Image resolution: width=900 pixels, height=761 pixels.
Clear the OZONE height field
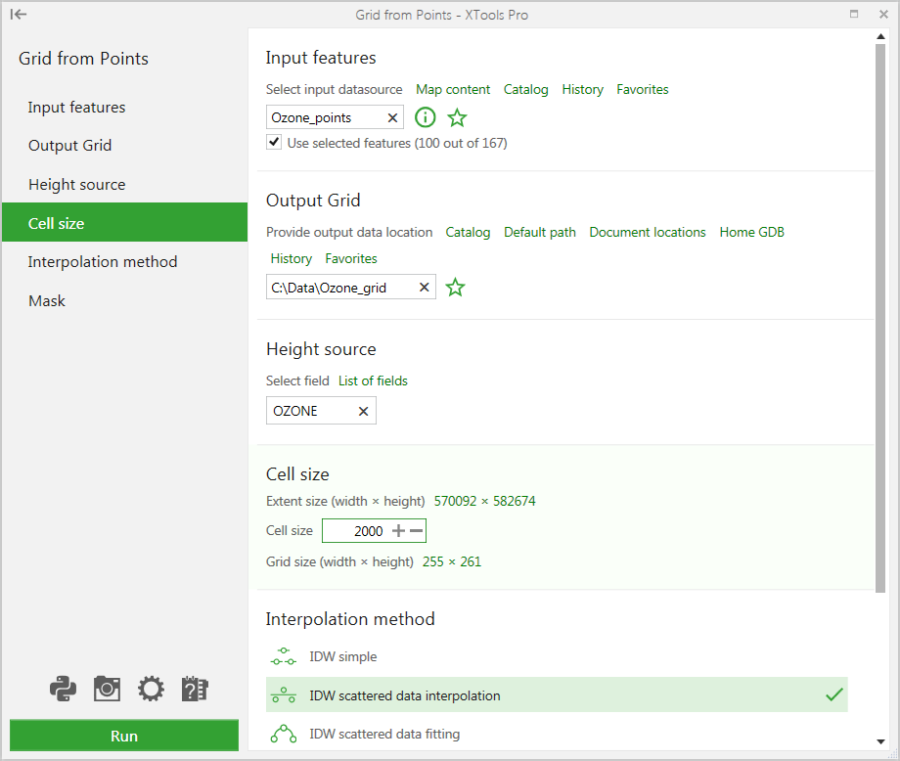(363, 411)
